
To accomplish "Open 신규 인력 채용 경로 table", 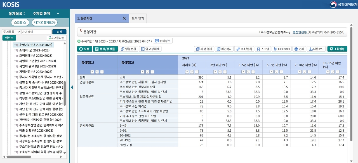I will click(41, 115).
